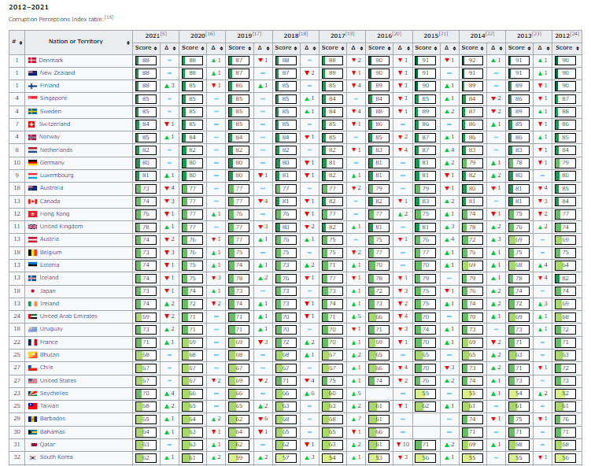Open footnote reference 16 beside 2020

pyautogui.click(x=210, y=34)
